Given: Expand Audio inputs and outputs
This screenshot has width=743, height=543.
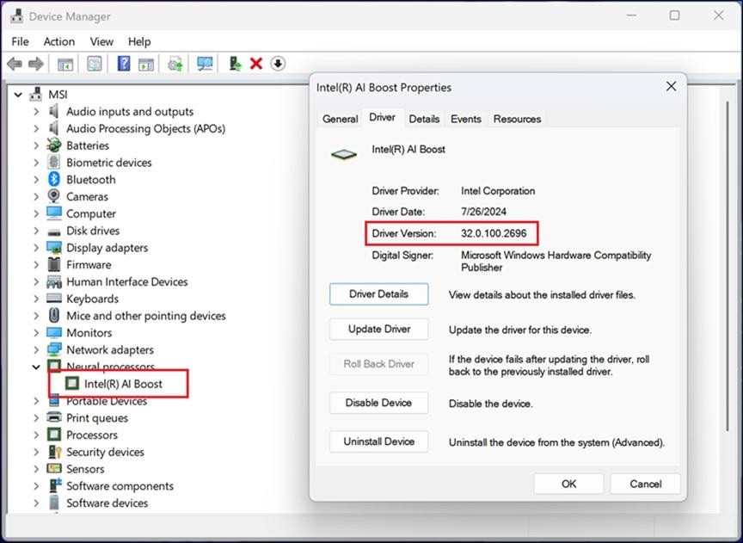Looking at the screenshot, I should tap(36, 112).
